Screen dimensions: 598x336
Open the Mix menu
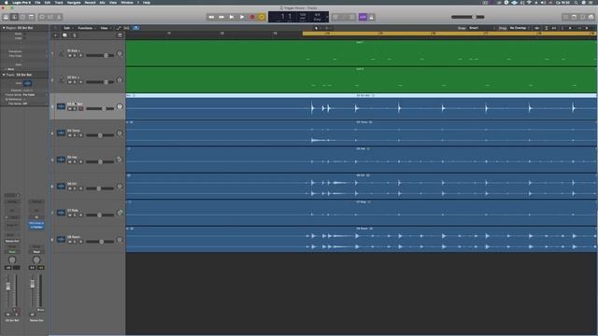[x=102, y=2]
